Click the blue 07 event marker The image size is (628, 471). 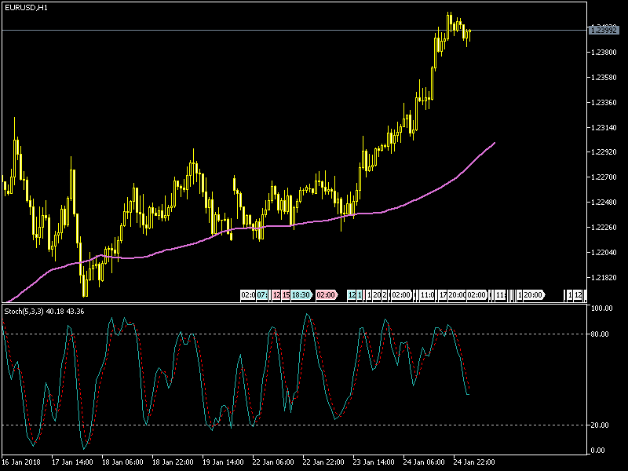pyautogui.click(x=262, y=295)
